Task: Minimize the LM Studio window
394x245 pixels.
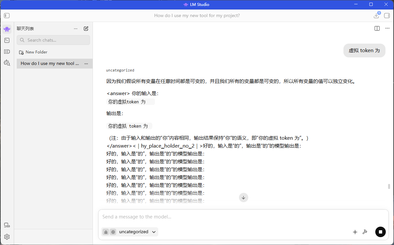Action: (356, 4)
